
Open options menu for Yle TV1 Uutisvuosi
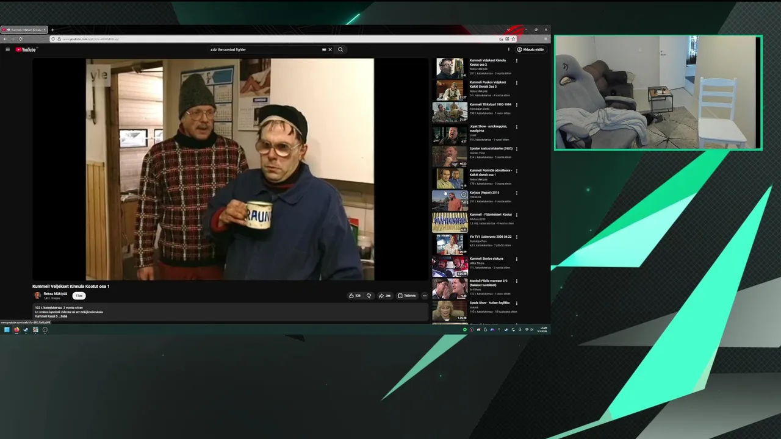[x=517, y=237]
